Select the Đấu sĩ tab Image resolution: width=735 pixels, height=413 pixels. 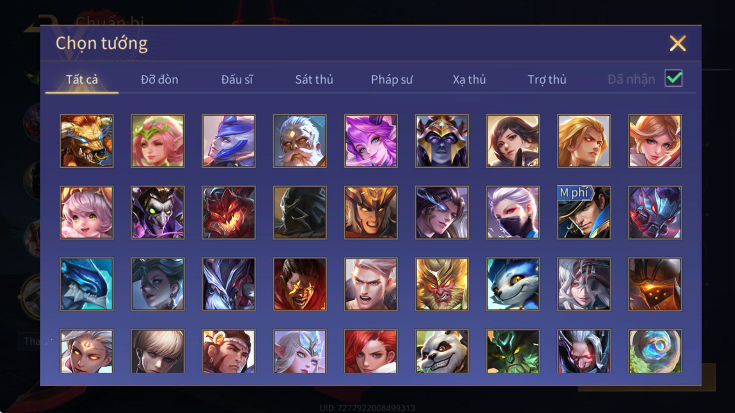tap(237, 79)
